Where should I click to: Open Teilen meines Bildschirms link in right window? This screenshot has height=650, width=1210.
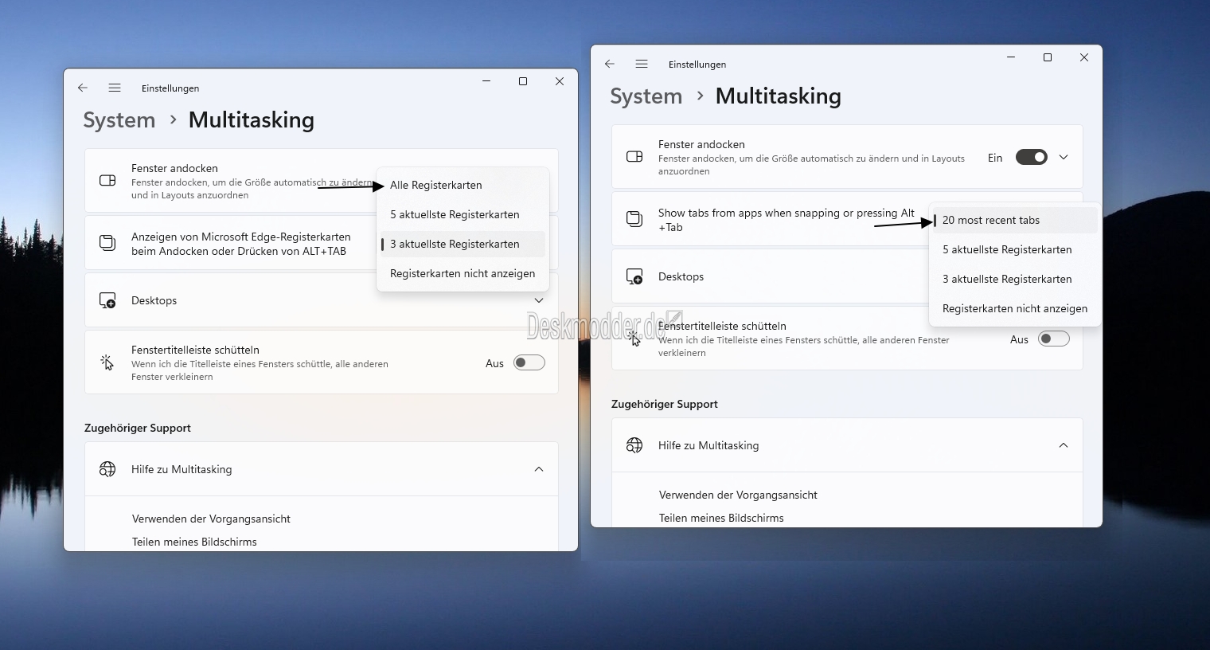[721, 518]
